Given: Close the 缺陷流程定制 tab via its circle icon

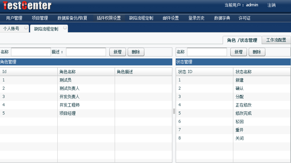Looking at the screenshot, I should [x=65, y=28].
